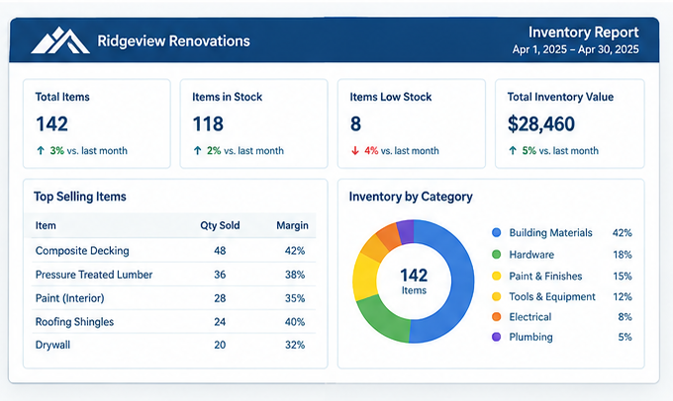
Task: Click the Qty Sold value 36
Action: click(220, 275)
